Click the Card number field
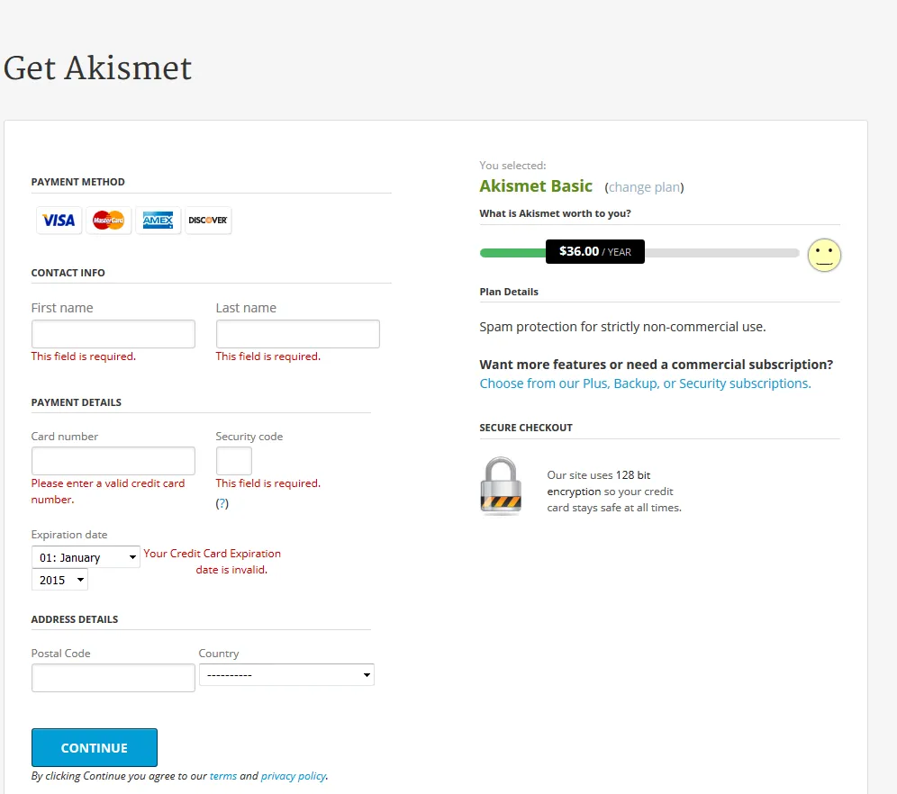The width and height of the screenshot is (897, 794). click(x=113, y=461)
